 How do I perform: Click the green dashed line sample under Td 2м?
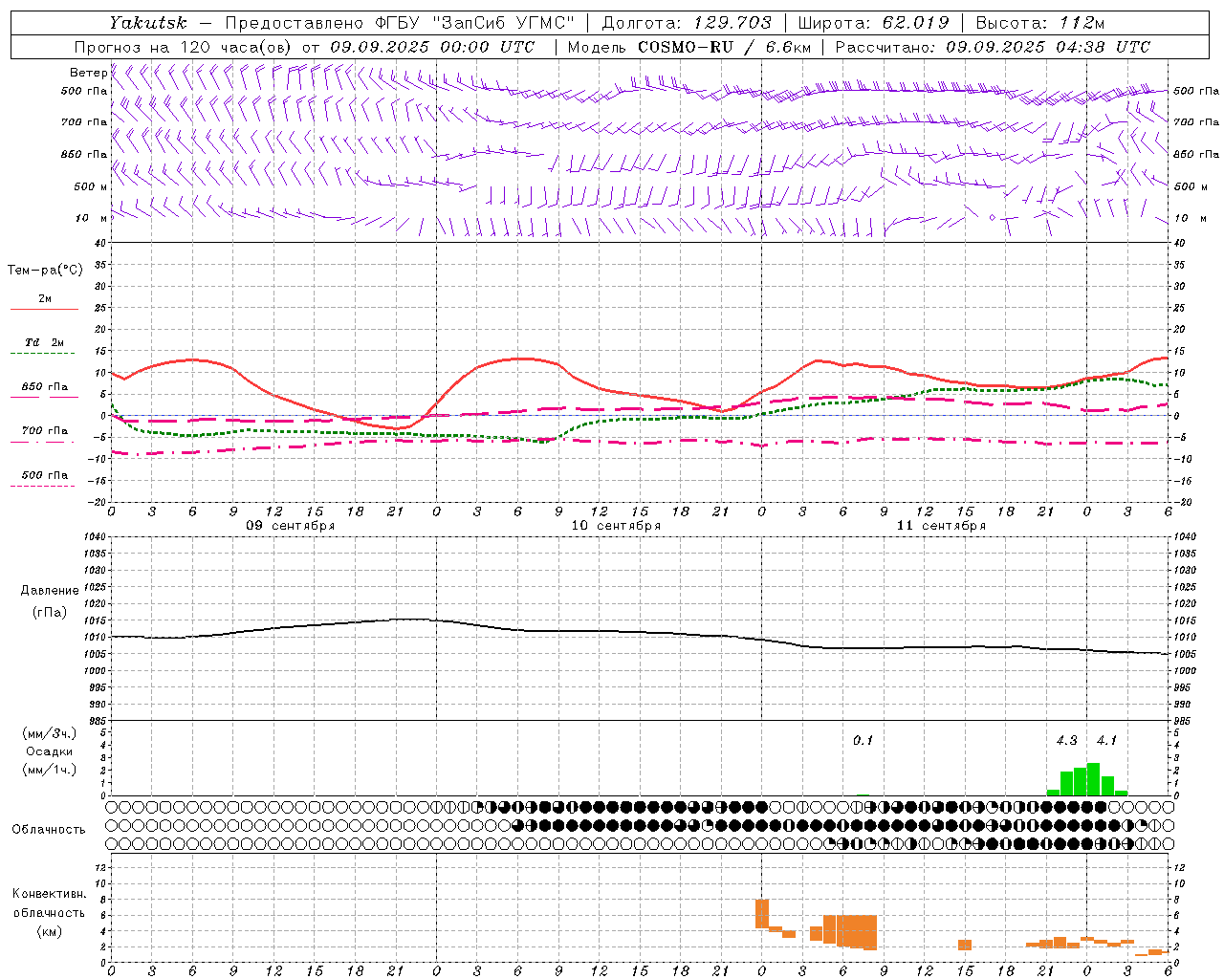pyautogui.click(x=42, y=354)
